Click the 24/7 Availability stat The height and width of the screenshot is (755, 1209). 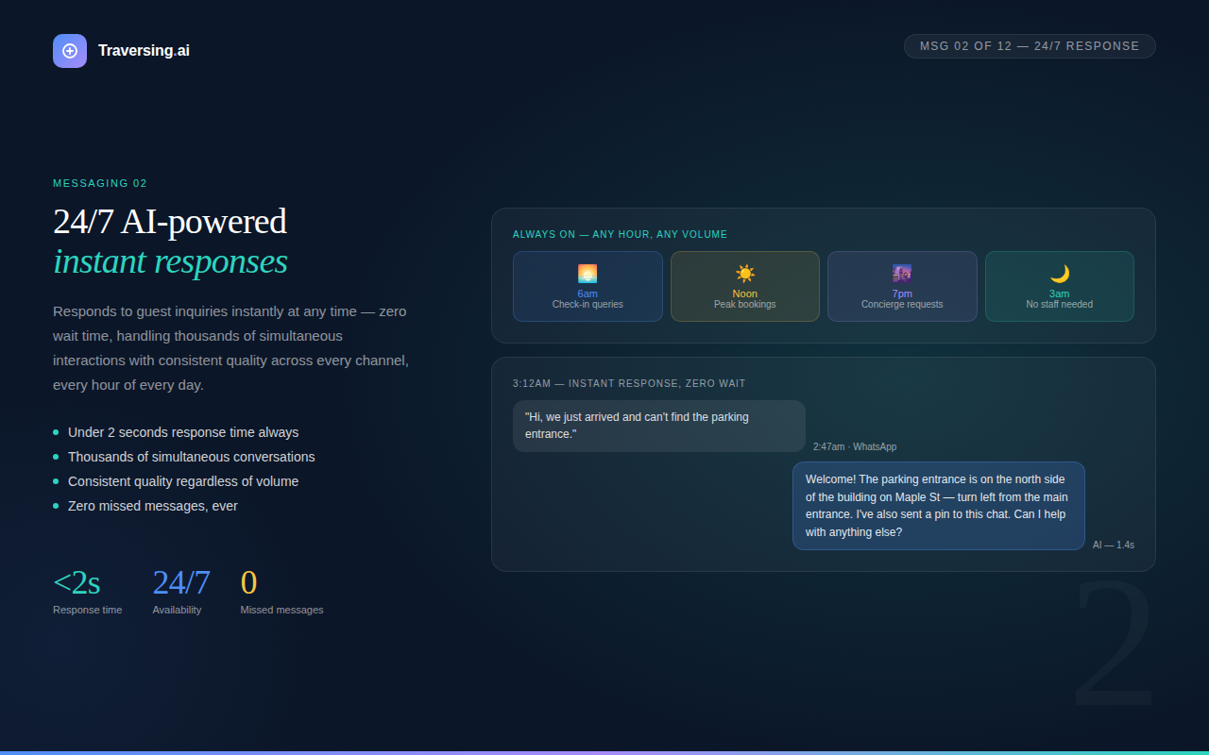tap(181, 591)
